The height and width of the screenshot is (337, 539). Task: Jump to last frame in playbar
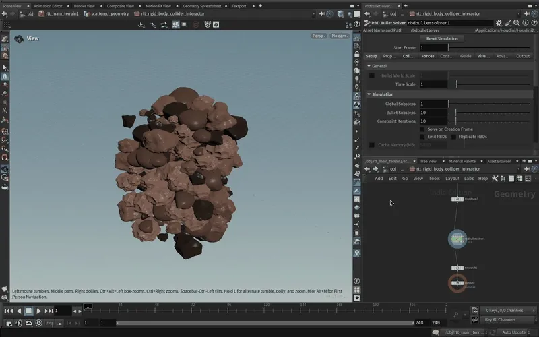tap(49, 311)
